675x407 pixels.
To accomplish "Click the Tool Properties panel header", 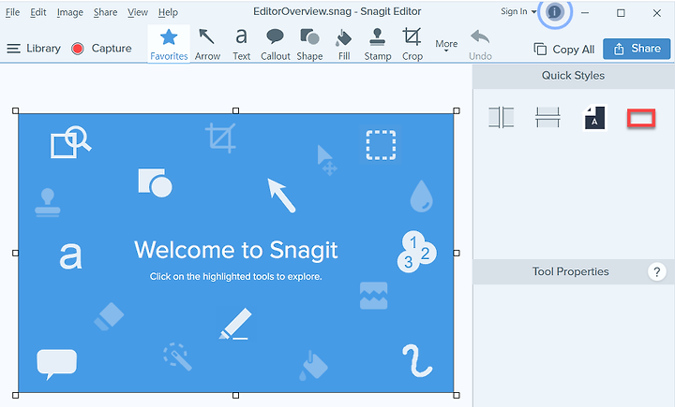I will point(574,271).
